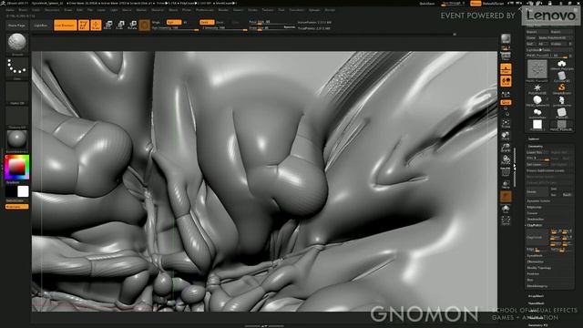Screen dimensions: 583x328
Task: Click the Xpose icon on right shelf
Action: [x=506, y=220]
